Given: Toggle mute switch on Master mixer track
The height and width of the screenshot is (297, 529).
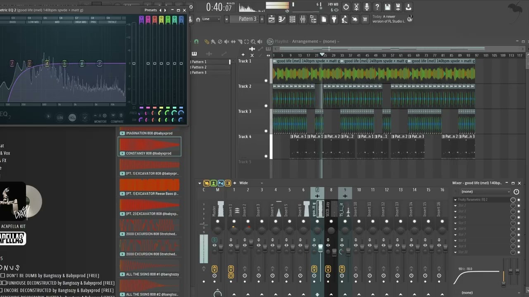Looking at the screenshot, I should click(x=218, y=222).
